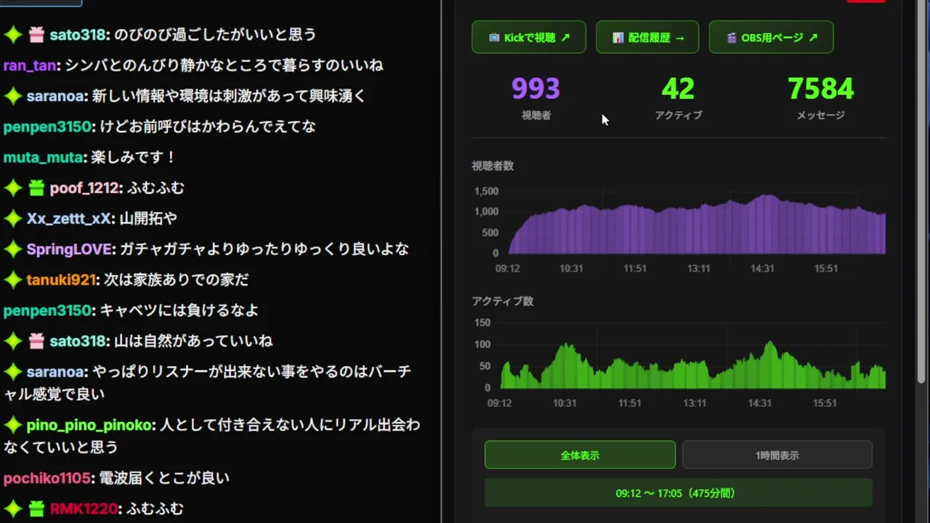This screenshot has width=930, height=523.
Task: Click the アクティブ数 chart heading
Action: 503,301
